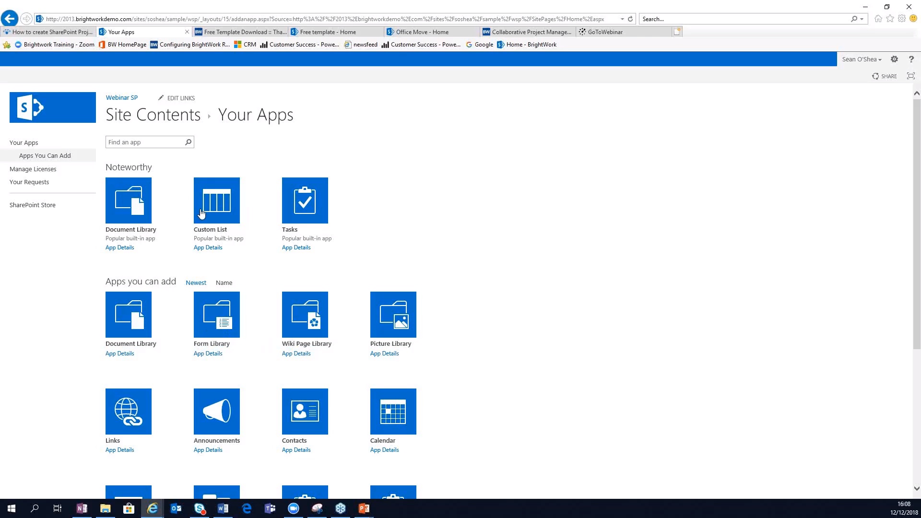Viewport: 921px width, 518px height.
Task: Click the SHARE button
Action: point(885,76)
